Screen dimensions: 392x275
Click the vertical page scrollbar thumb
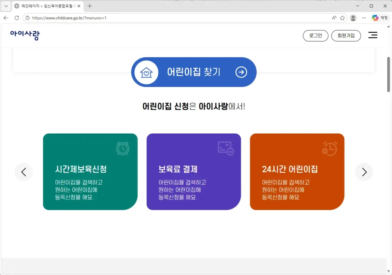click(389, 74)
